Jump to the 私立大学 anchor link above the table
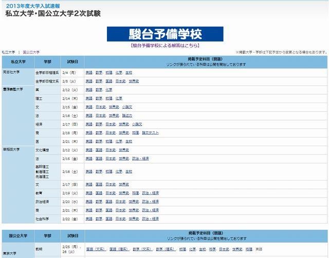 8,52
